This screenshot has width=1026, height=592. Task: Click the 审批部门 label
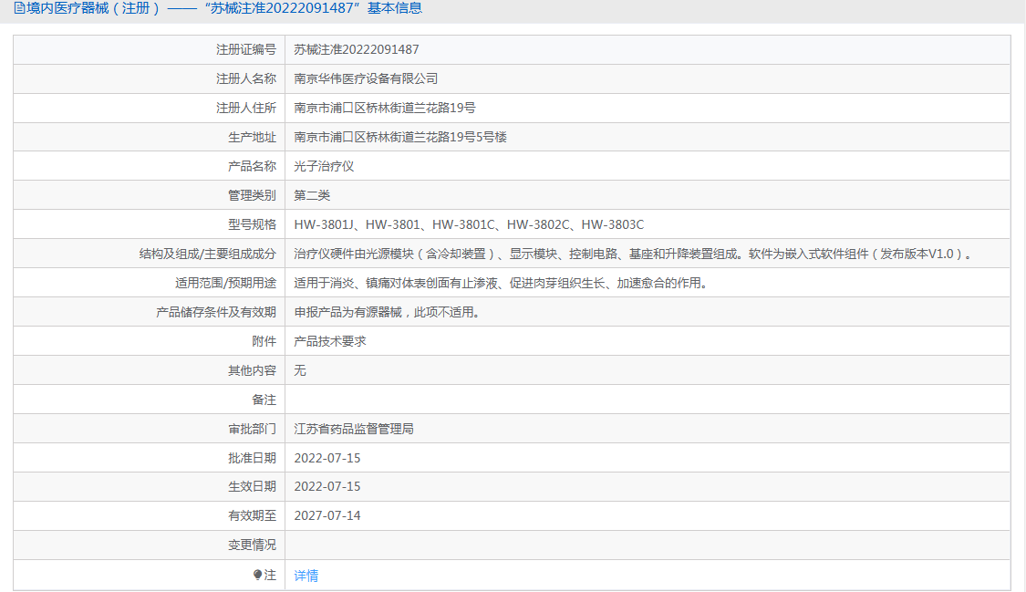click(x=252, y=429)
